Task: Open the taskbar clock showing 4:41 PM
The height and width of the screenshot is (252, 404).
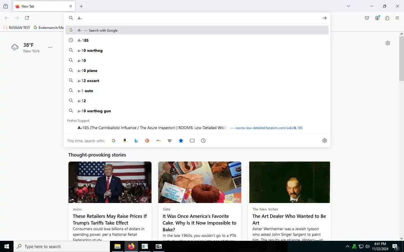Action: coord(380,246)
